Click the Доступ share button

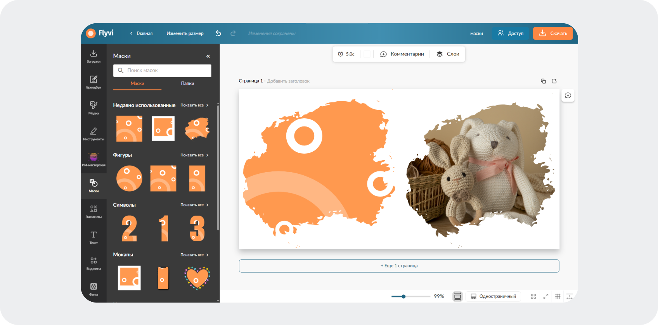[x=511, y=33]
